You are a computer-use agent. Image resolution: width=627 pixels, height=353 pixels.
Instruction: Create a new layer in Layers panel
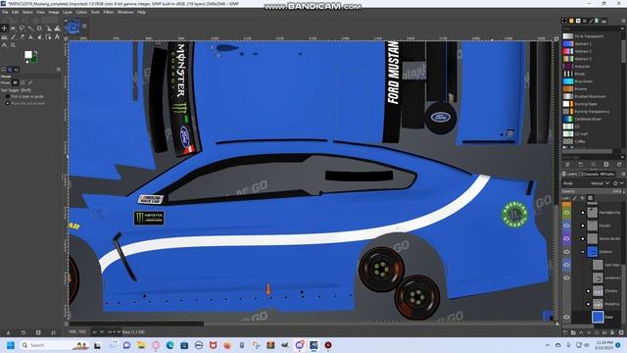click(565, 332)
